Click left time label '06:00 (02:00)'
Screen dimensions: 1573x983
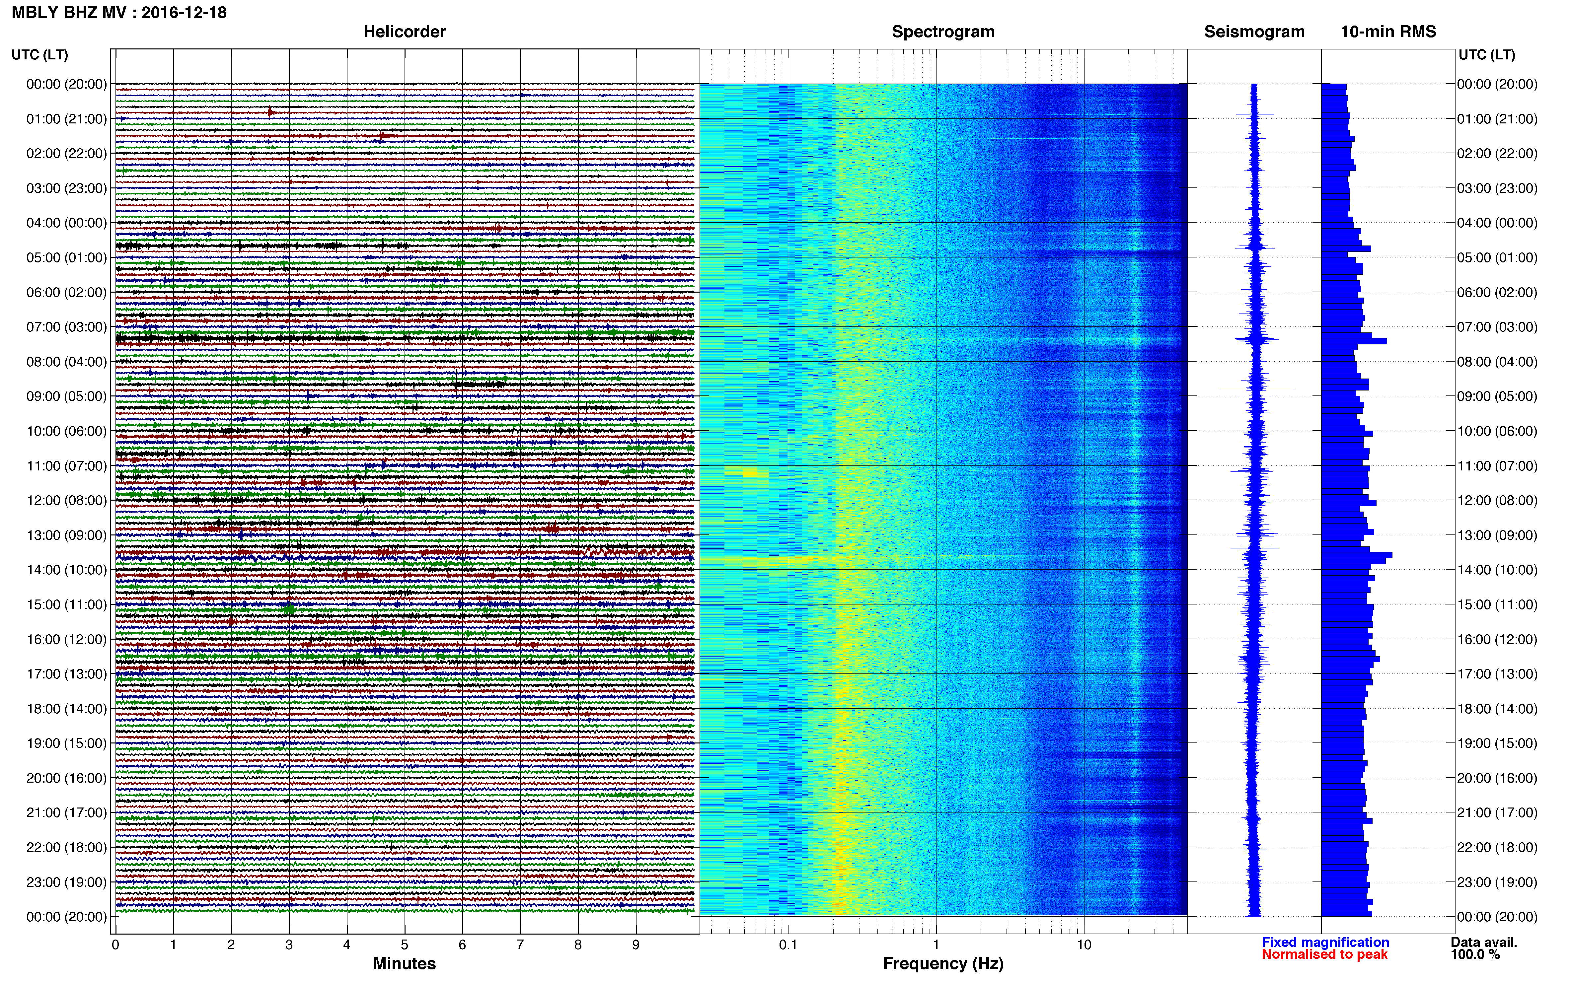coord(66,293)
